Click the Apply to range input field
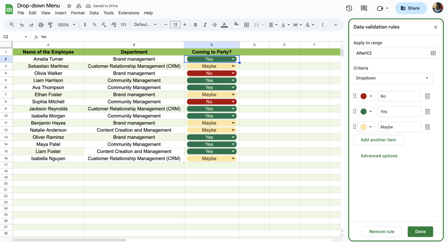Image resolution: width=448 pixels, height=242 pixels. pos(391,53)
